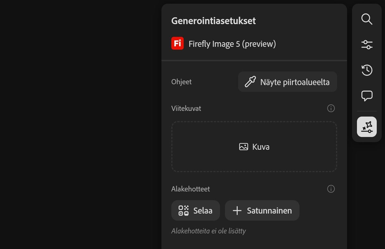Show info about Alakehotteet

tap(331, 189)
